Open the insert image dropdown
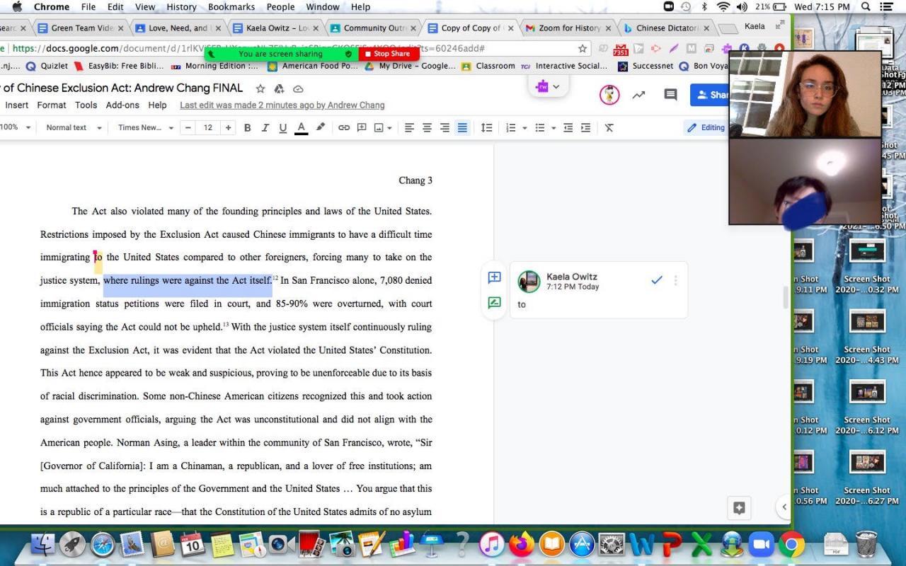 (x=383, y=127)
